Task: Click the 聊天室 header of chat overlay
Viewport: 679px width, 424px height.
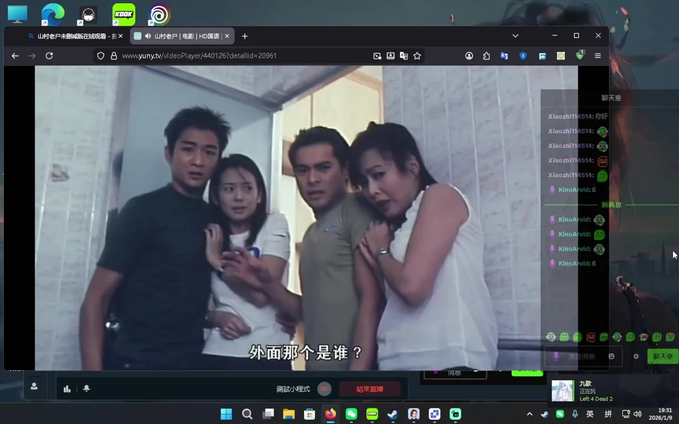Action: [611, 98]
